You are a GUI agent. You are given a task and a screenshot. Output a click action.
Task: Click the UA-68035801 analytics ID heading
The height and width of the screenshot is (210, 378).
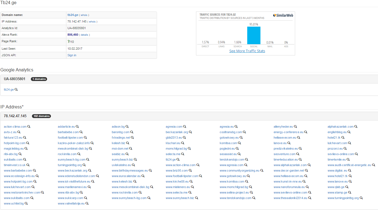(15, 79)
